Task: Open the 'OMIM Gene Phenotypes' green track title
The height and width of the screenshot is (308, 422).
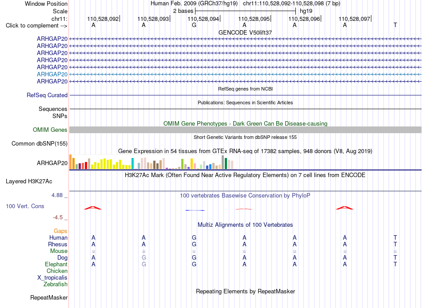Action: pos(245,123)
